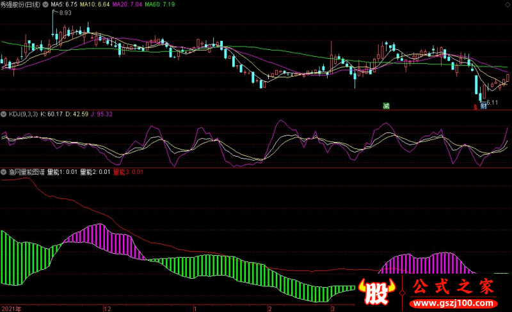Click the blue 财 financial report icon
The image size is (512, 312).
(x=483, y=106)
